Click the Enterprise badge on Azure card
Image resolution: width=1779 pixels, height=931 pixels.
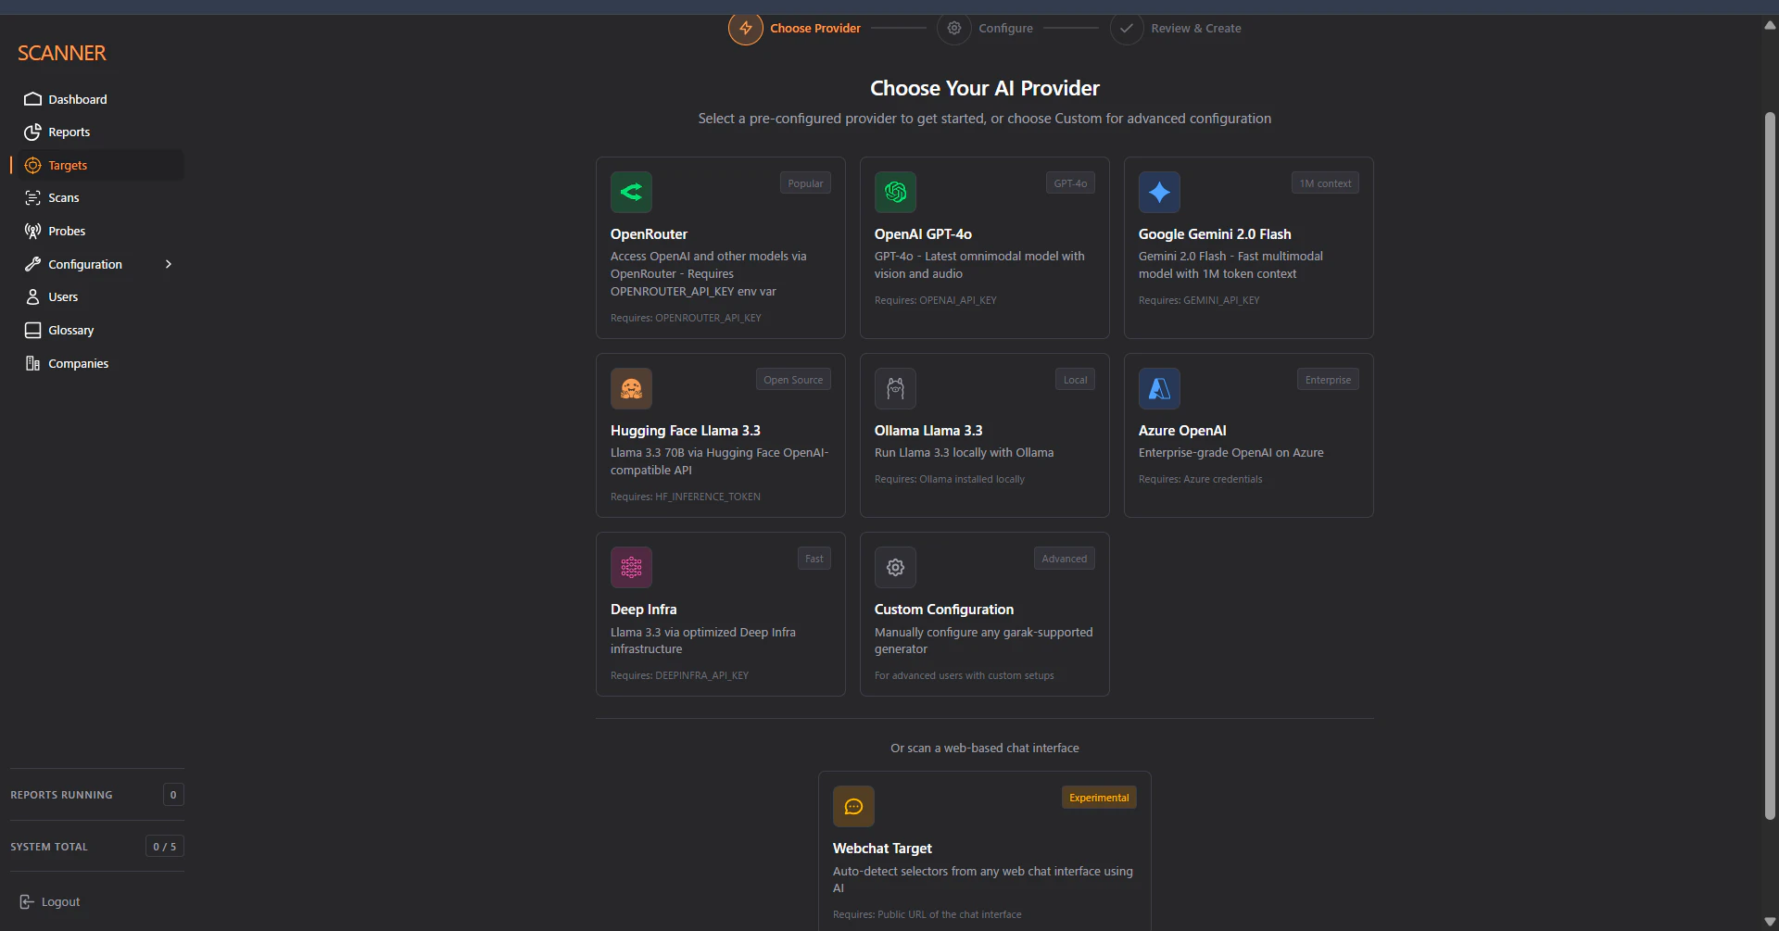[1328, 380]
